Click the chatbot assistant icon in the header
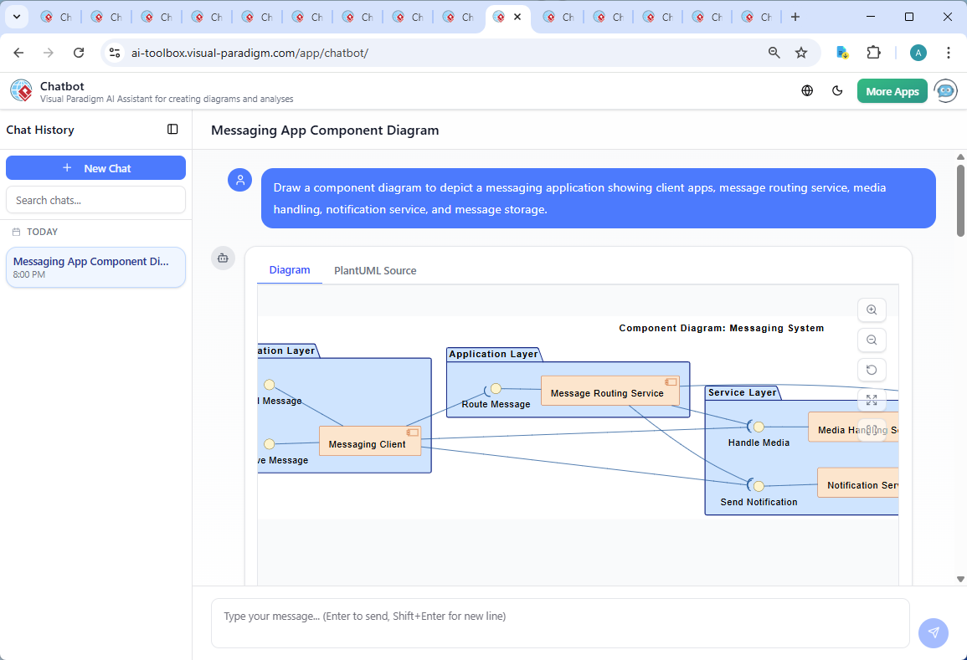Viewport: 967px width, 660px height. click(x=945, y=90)
